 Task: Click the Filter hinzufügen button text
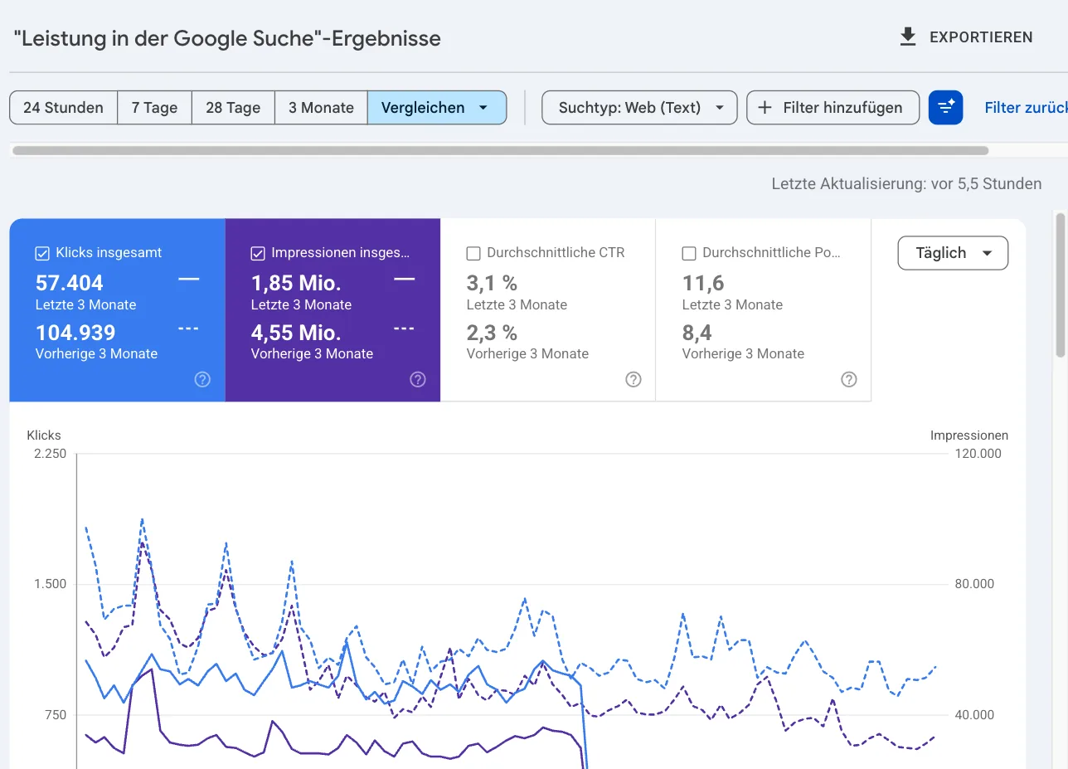(x=842, y=108)
